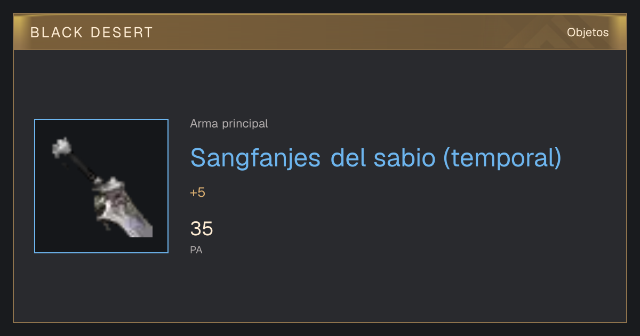Screen dimensions: 640x336
Task: Click the +5 enhancement level text
Action: [198, 193]
